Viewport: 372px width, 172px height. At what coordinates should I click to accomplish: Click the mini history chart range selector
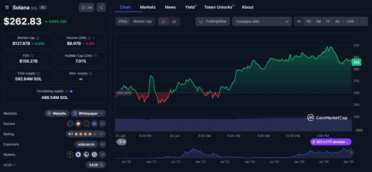[x=233, y=153]
